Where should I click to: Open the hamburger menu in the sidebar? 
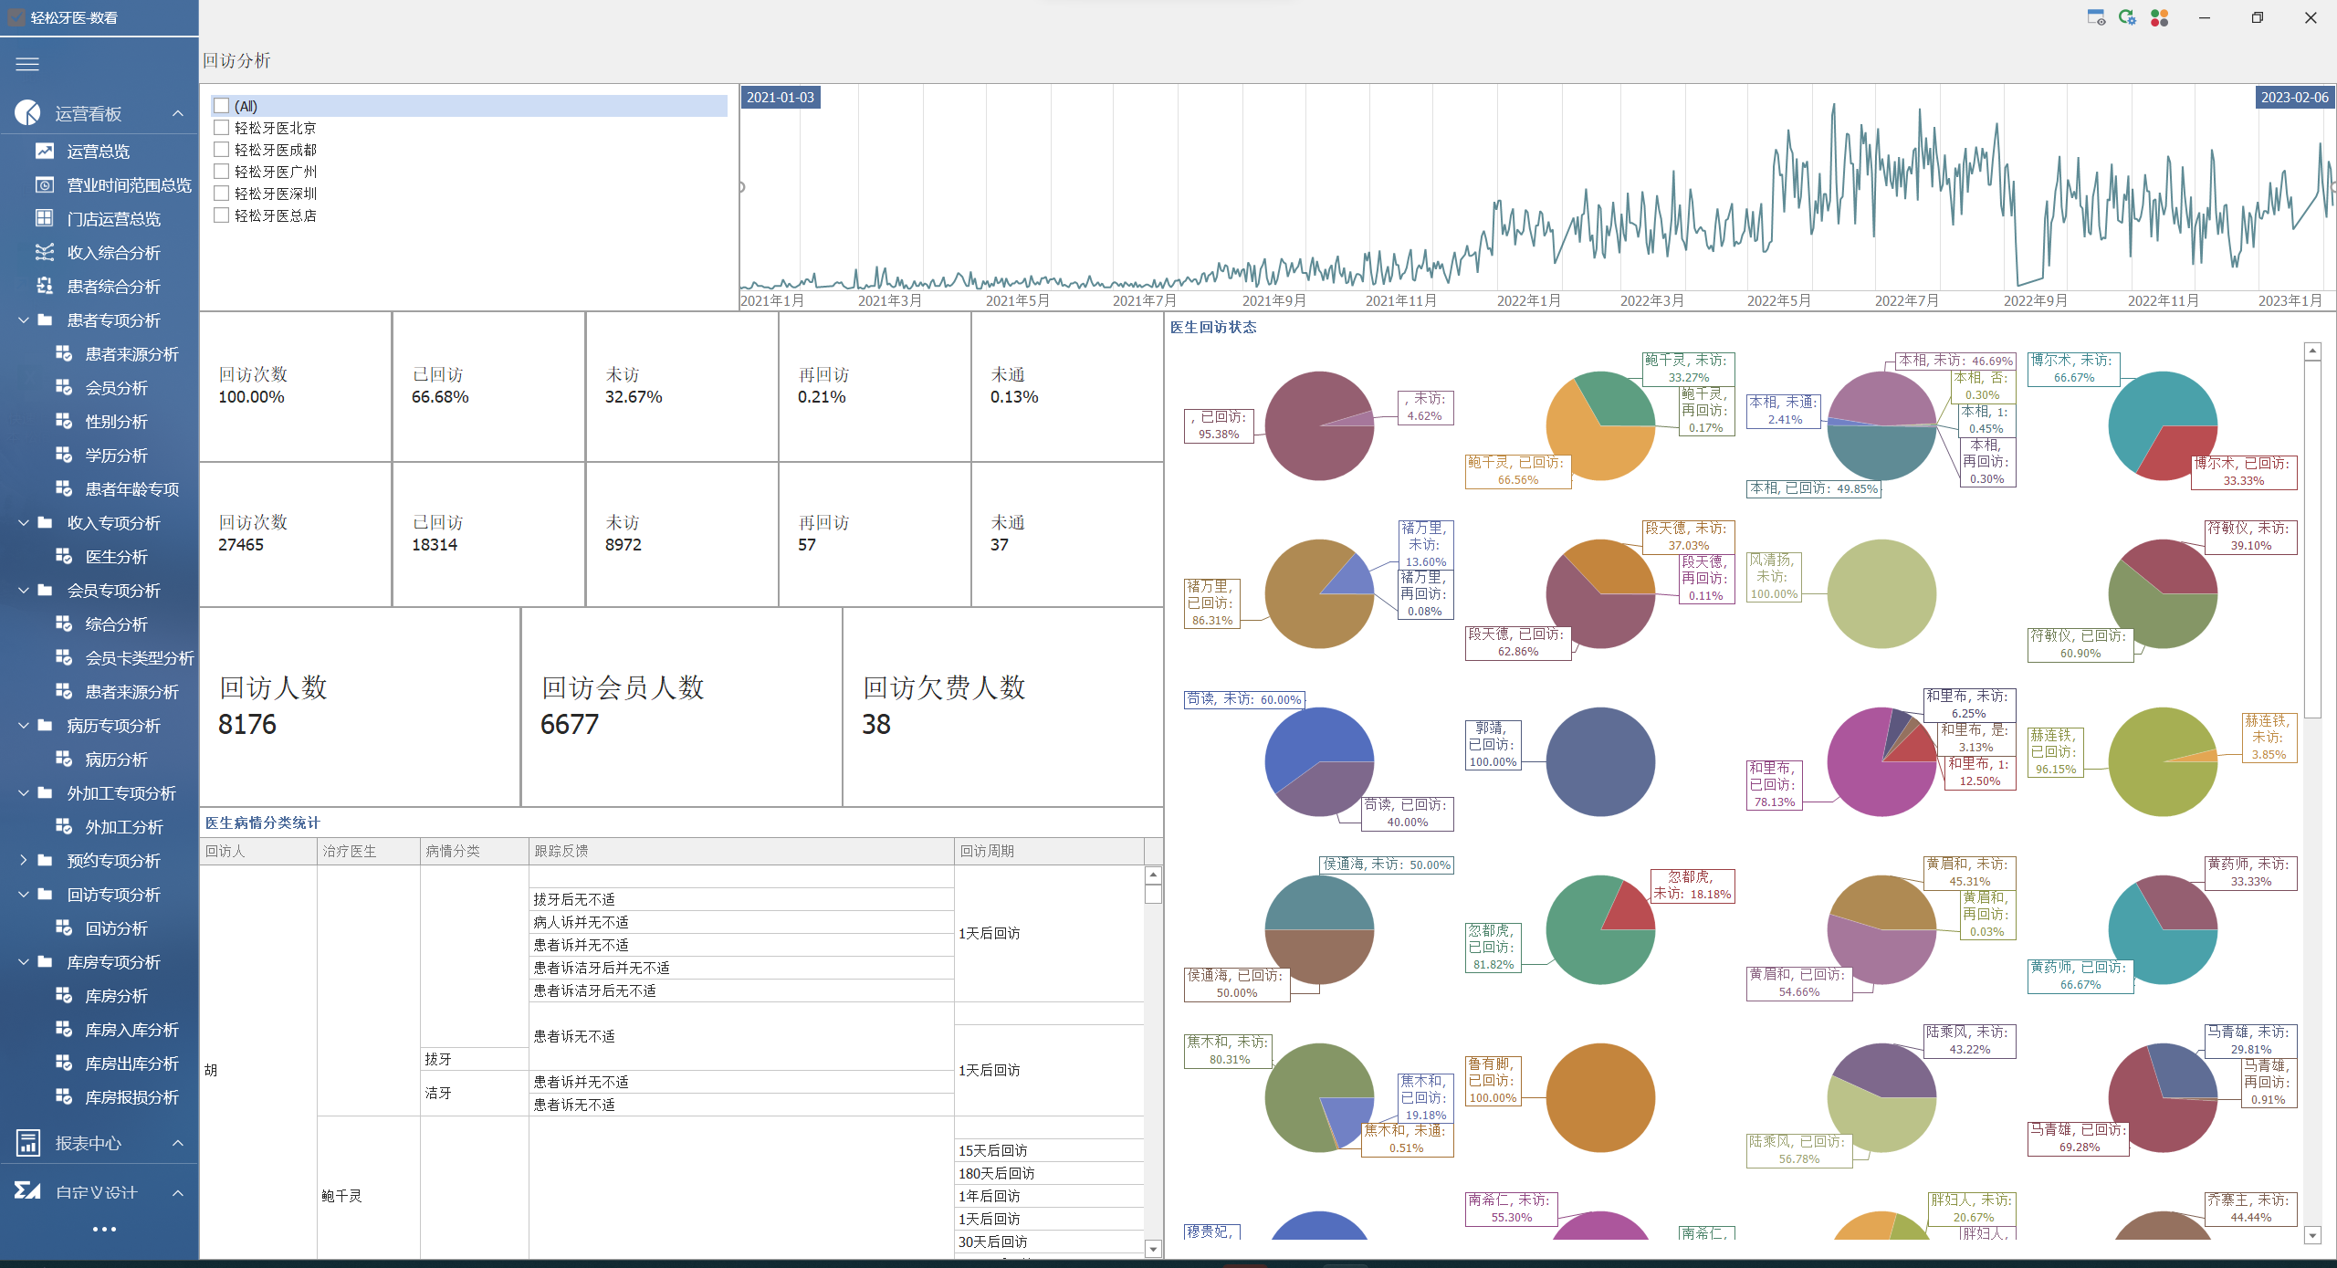27,64
